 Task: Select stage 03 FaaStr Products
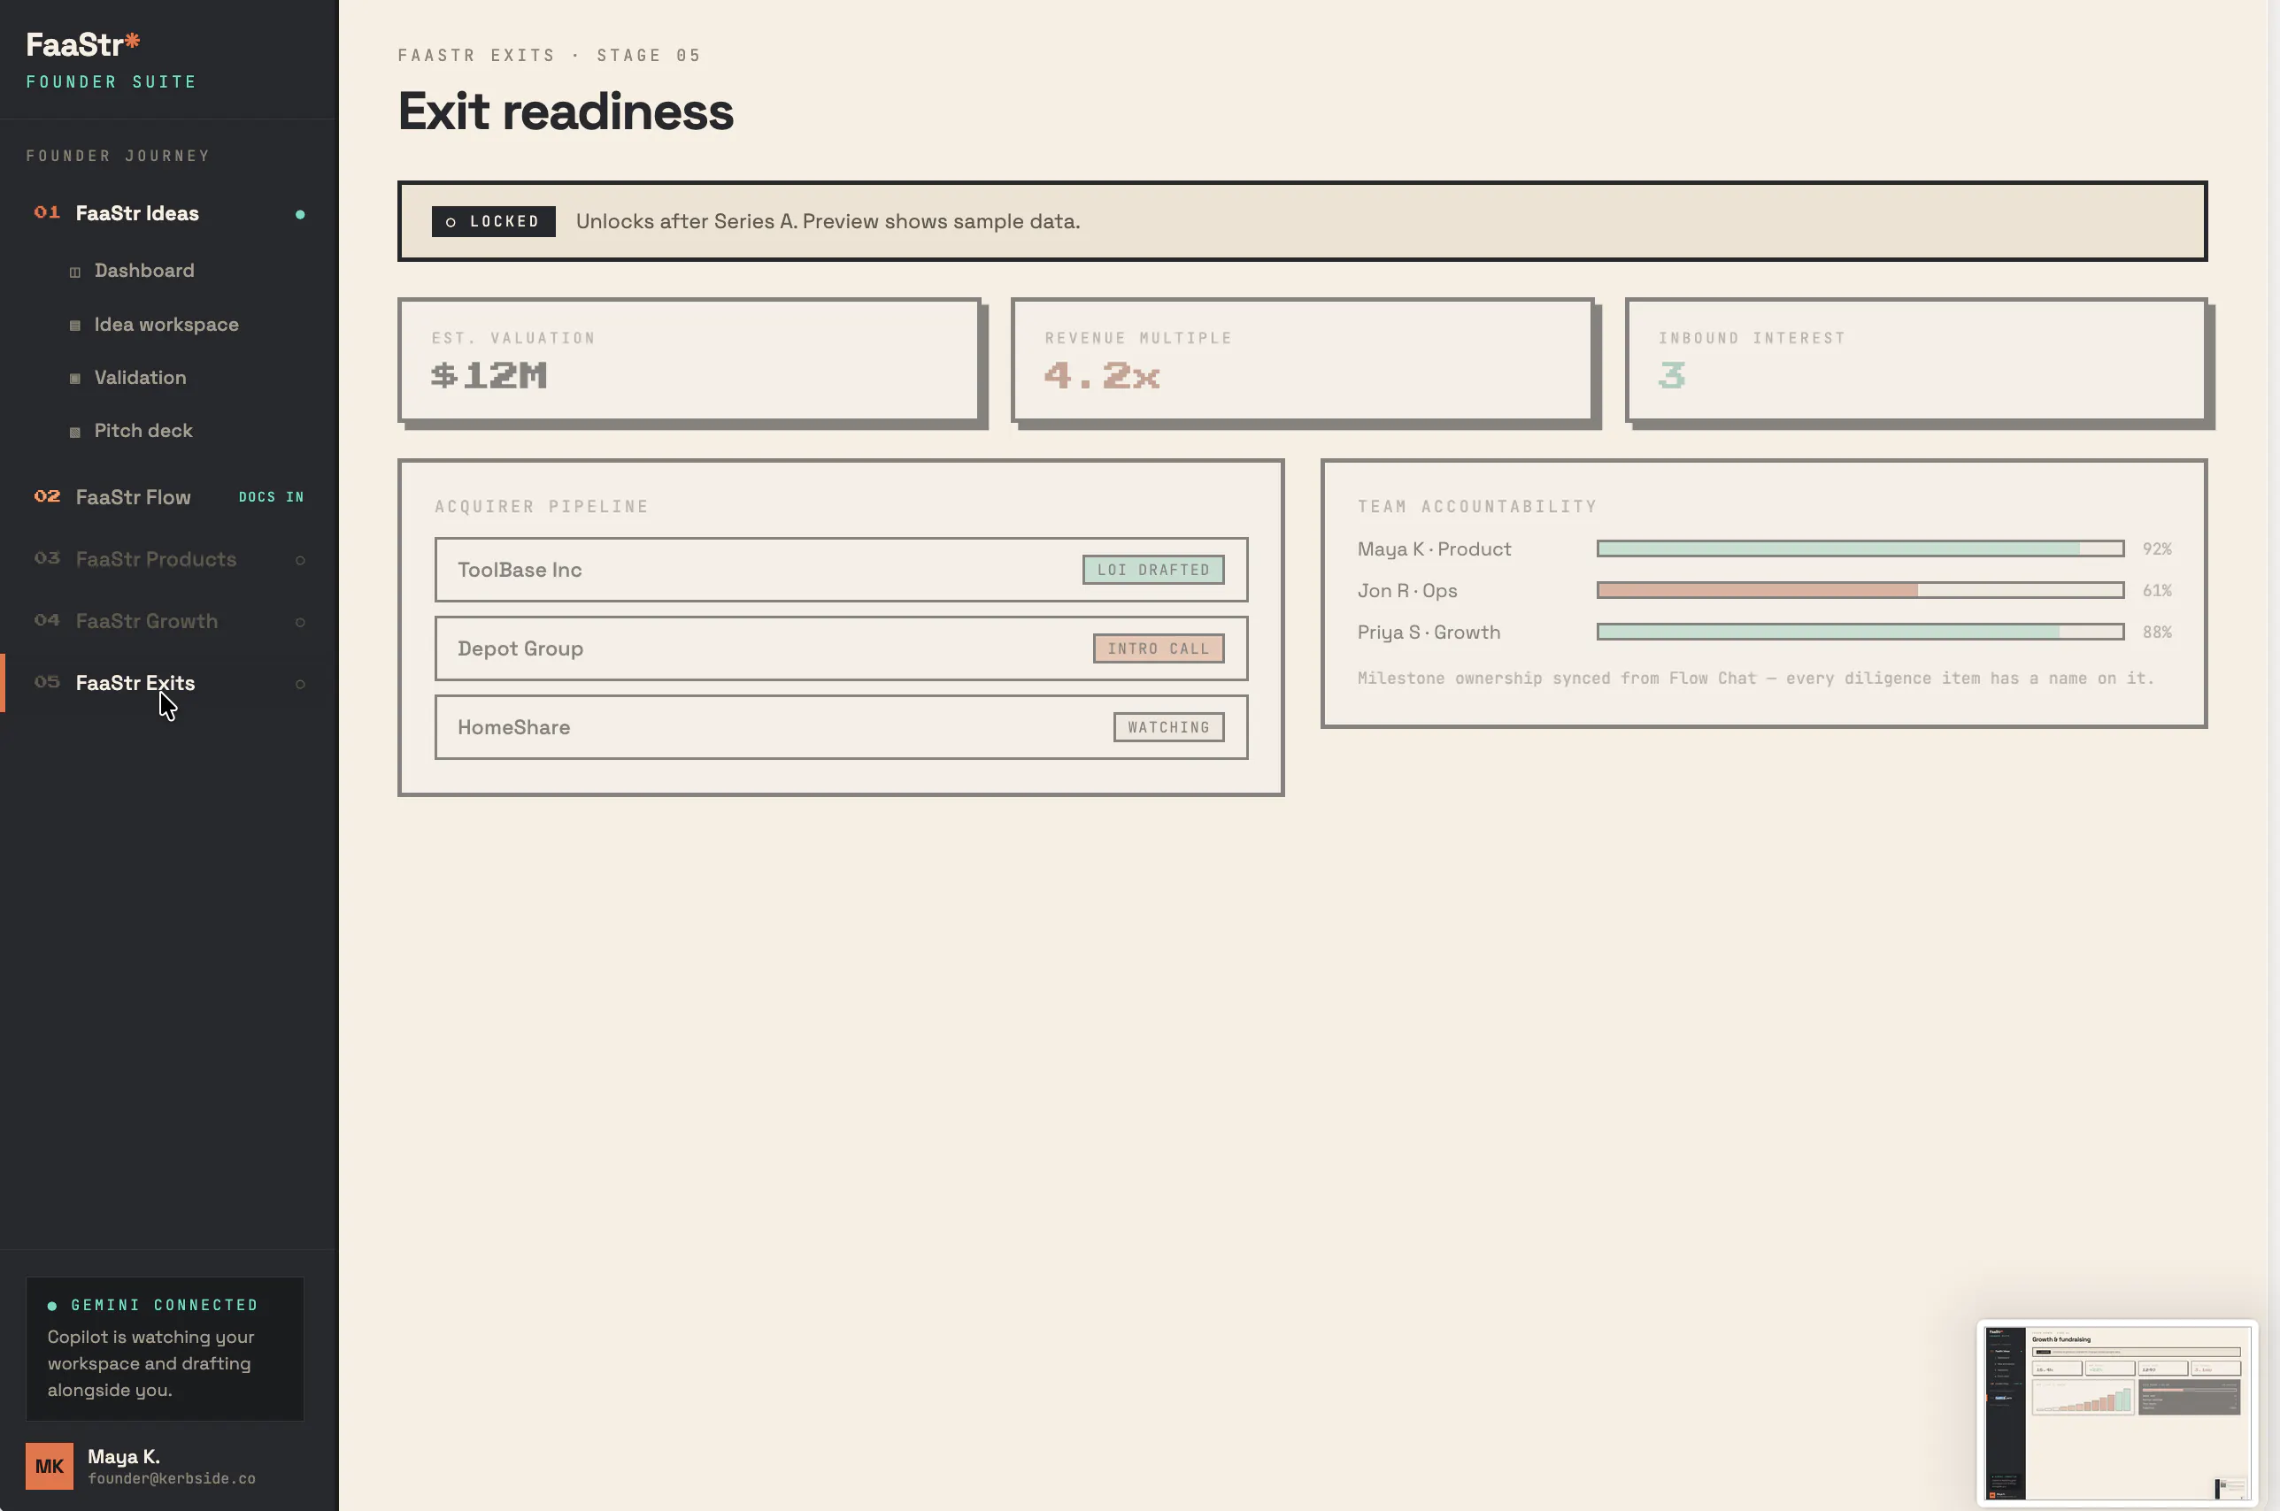pyautogui.click(x=169, y=559)
